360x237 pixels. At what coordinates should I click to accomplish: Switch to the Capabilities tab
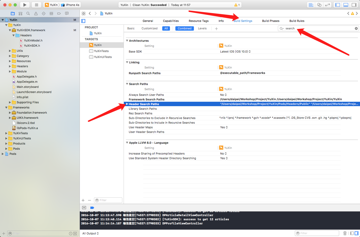pos(171,21)
